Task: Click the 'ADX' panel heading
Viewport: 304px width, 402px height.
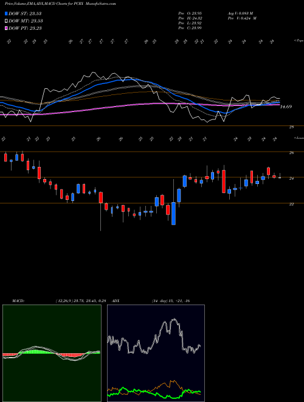Action: click(116, 301)
